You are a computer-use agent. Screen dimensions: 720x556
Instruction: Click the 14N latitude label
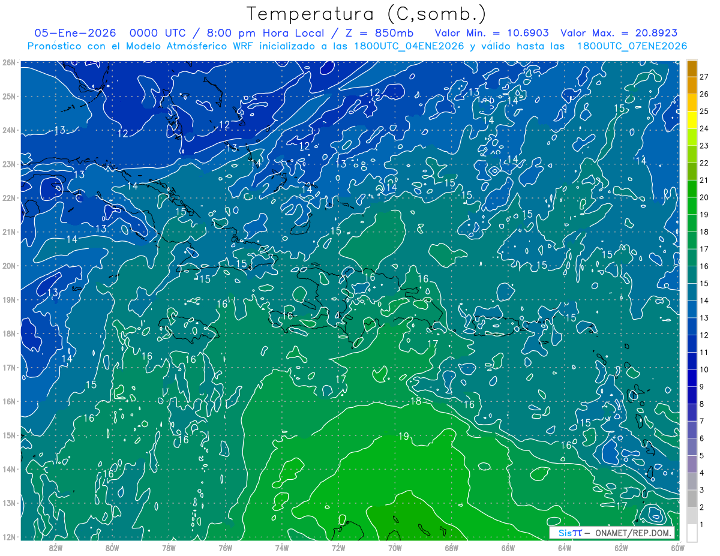pos(9,469)
